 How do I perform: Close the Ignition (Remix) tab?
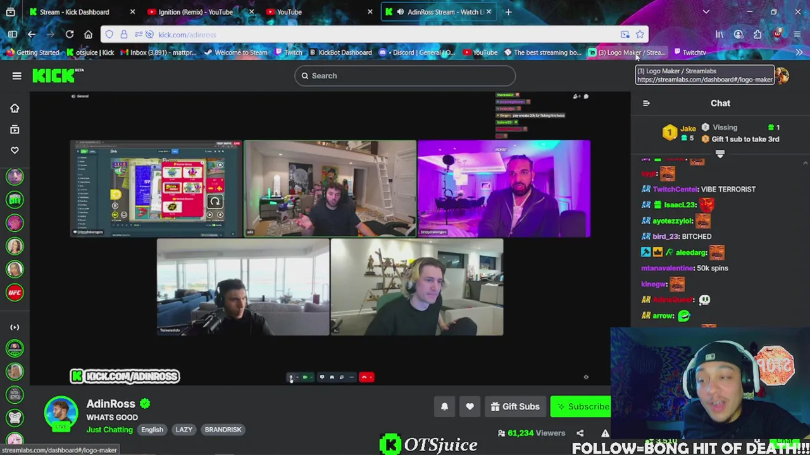251,12
